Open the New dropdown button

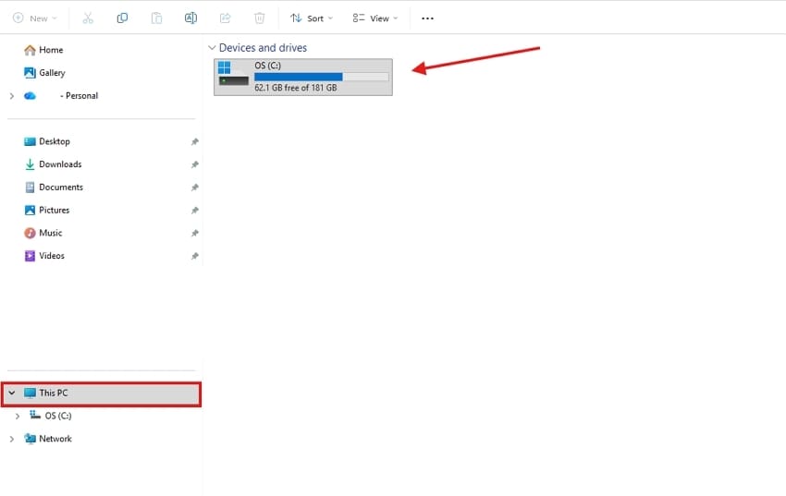[34, 18]
